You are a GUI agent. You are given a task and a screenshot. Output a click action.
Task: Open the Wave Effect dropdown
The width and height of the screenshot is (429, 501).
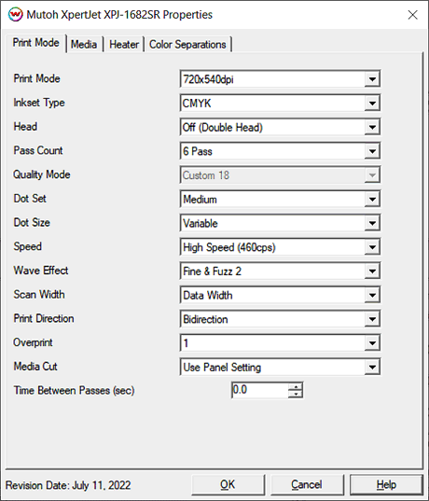(x=280, y=271)
